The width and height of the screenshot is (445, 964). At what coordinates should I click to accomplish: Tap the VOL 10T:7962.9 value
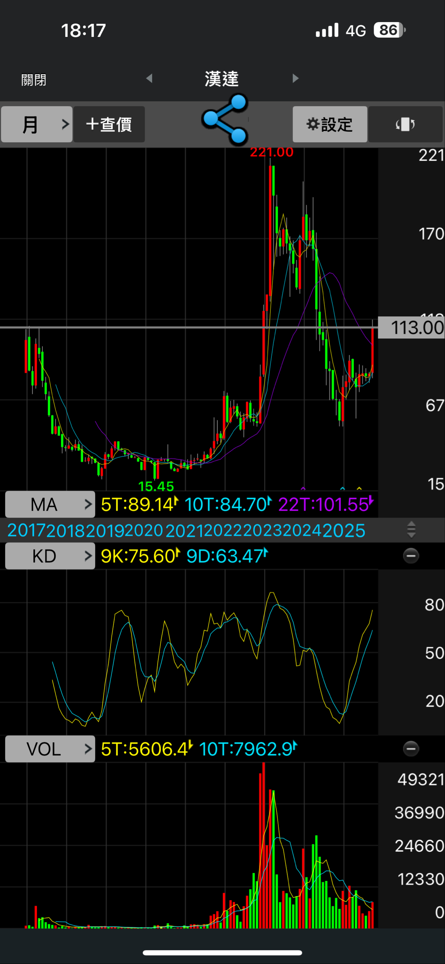click(x=248, y=749)
